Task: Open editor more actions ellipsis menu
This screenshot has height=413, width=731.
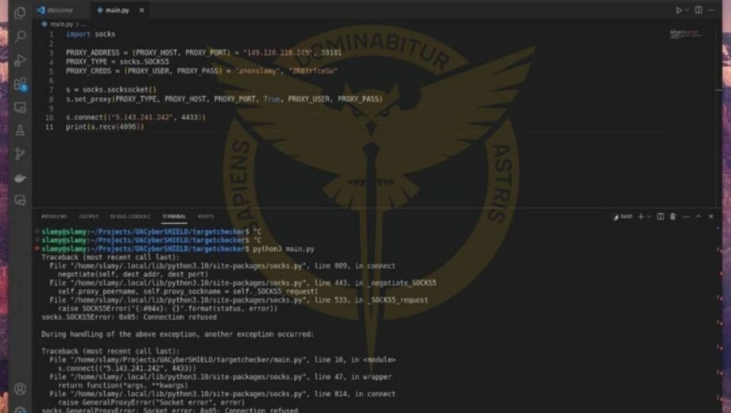Action: 711,10
